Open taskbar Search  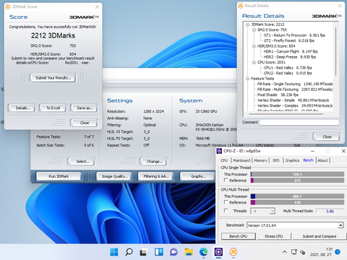(x=129, y=252)
